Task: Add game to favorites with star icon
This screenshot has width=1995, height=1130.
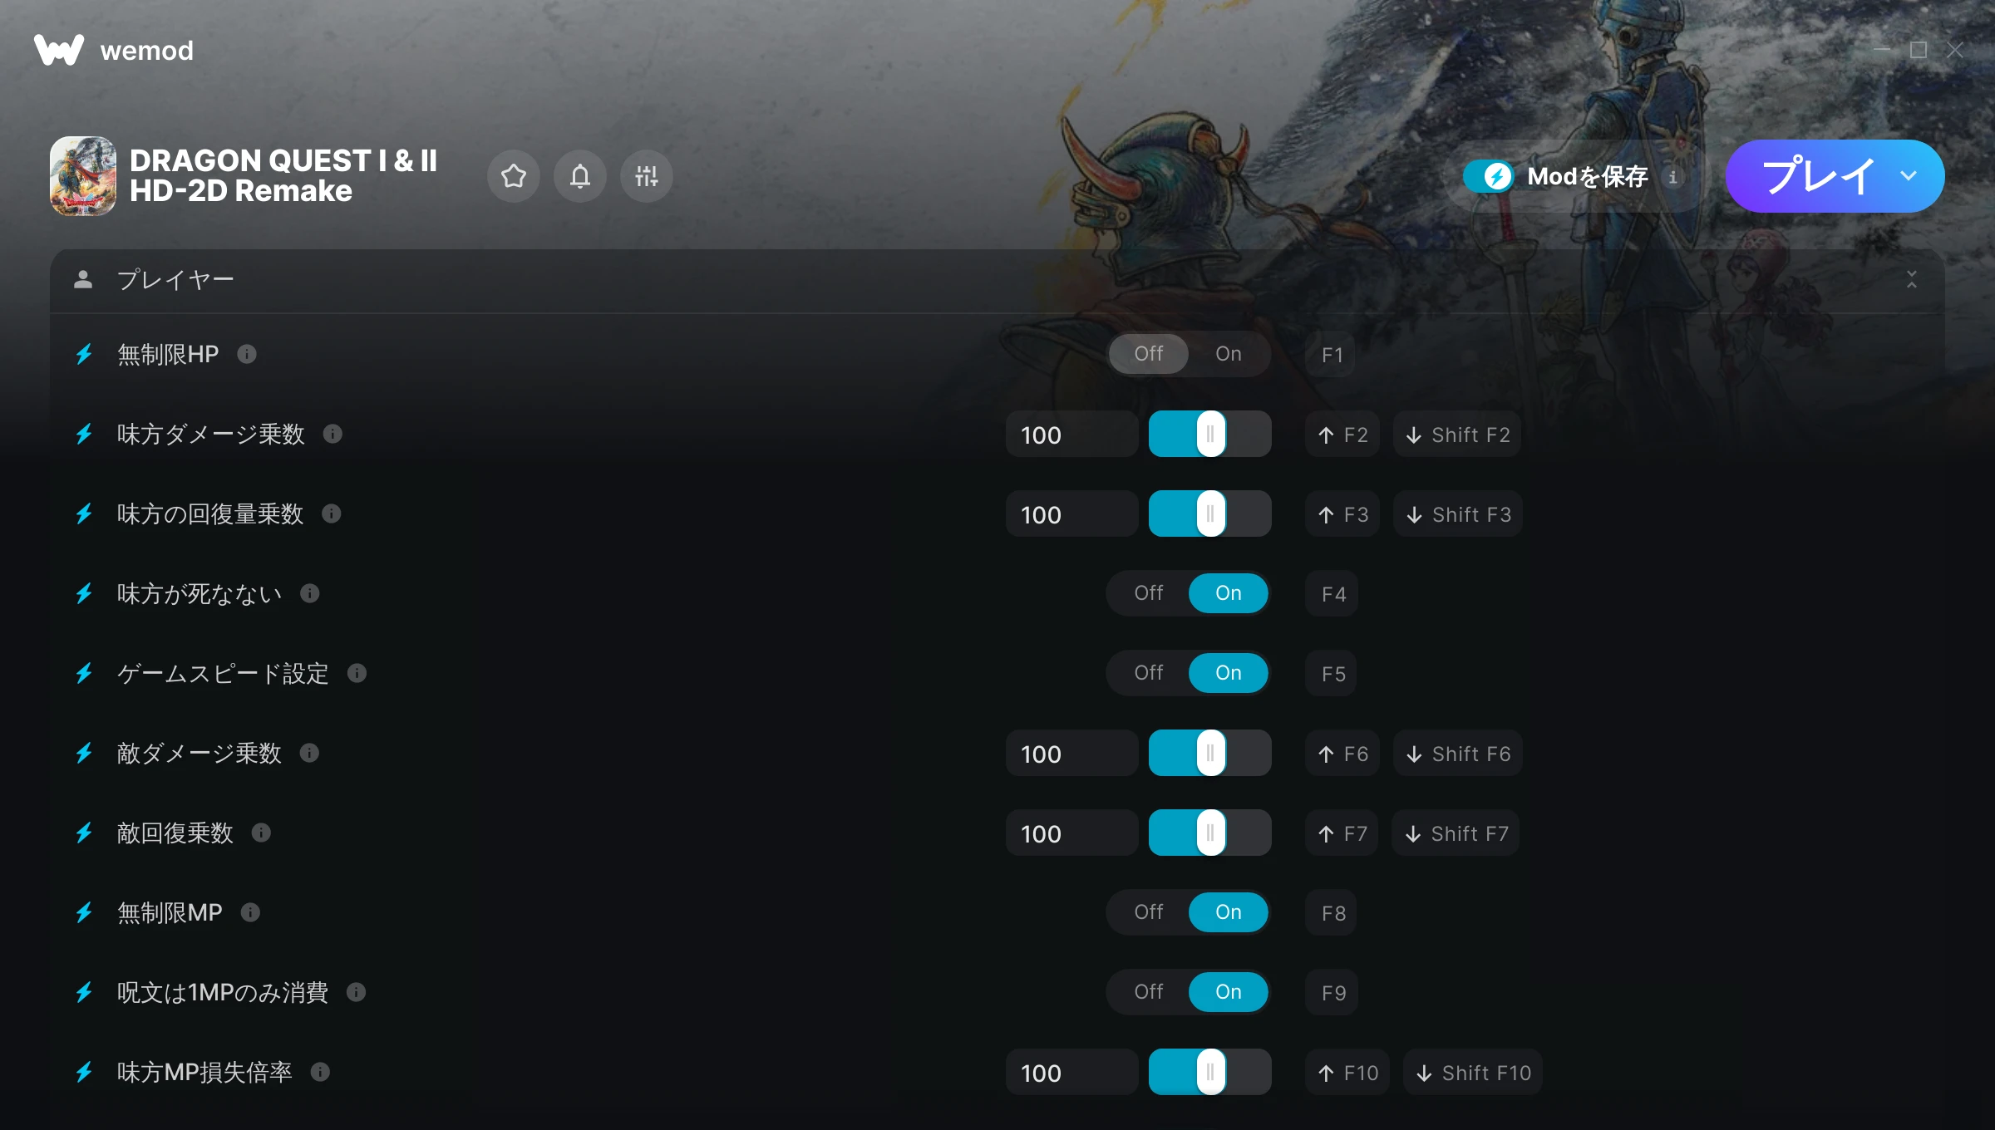Action: [x=514, y=176]
